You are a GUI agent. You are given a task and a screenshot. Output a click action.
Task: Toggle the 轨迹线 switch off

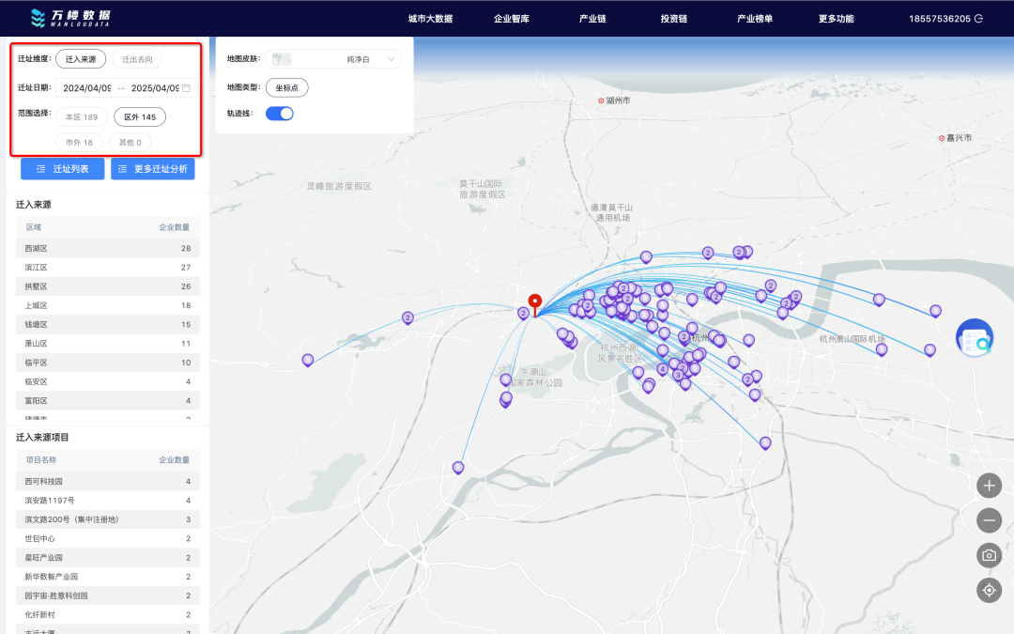280,114
